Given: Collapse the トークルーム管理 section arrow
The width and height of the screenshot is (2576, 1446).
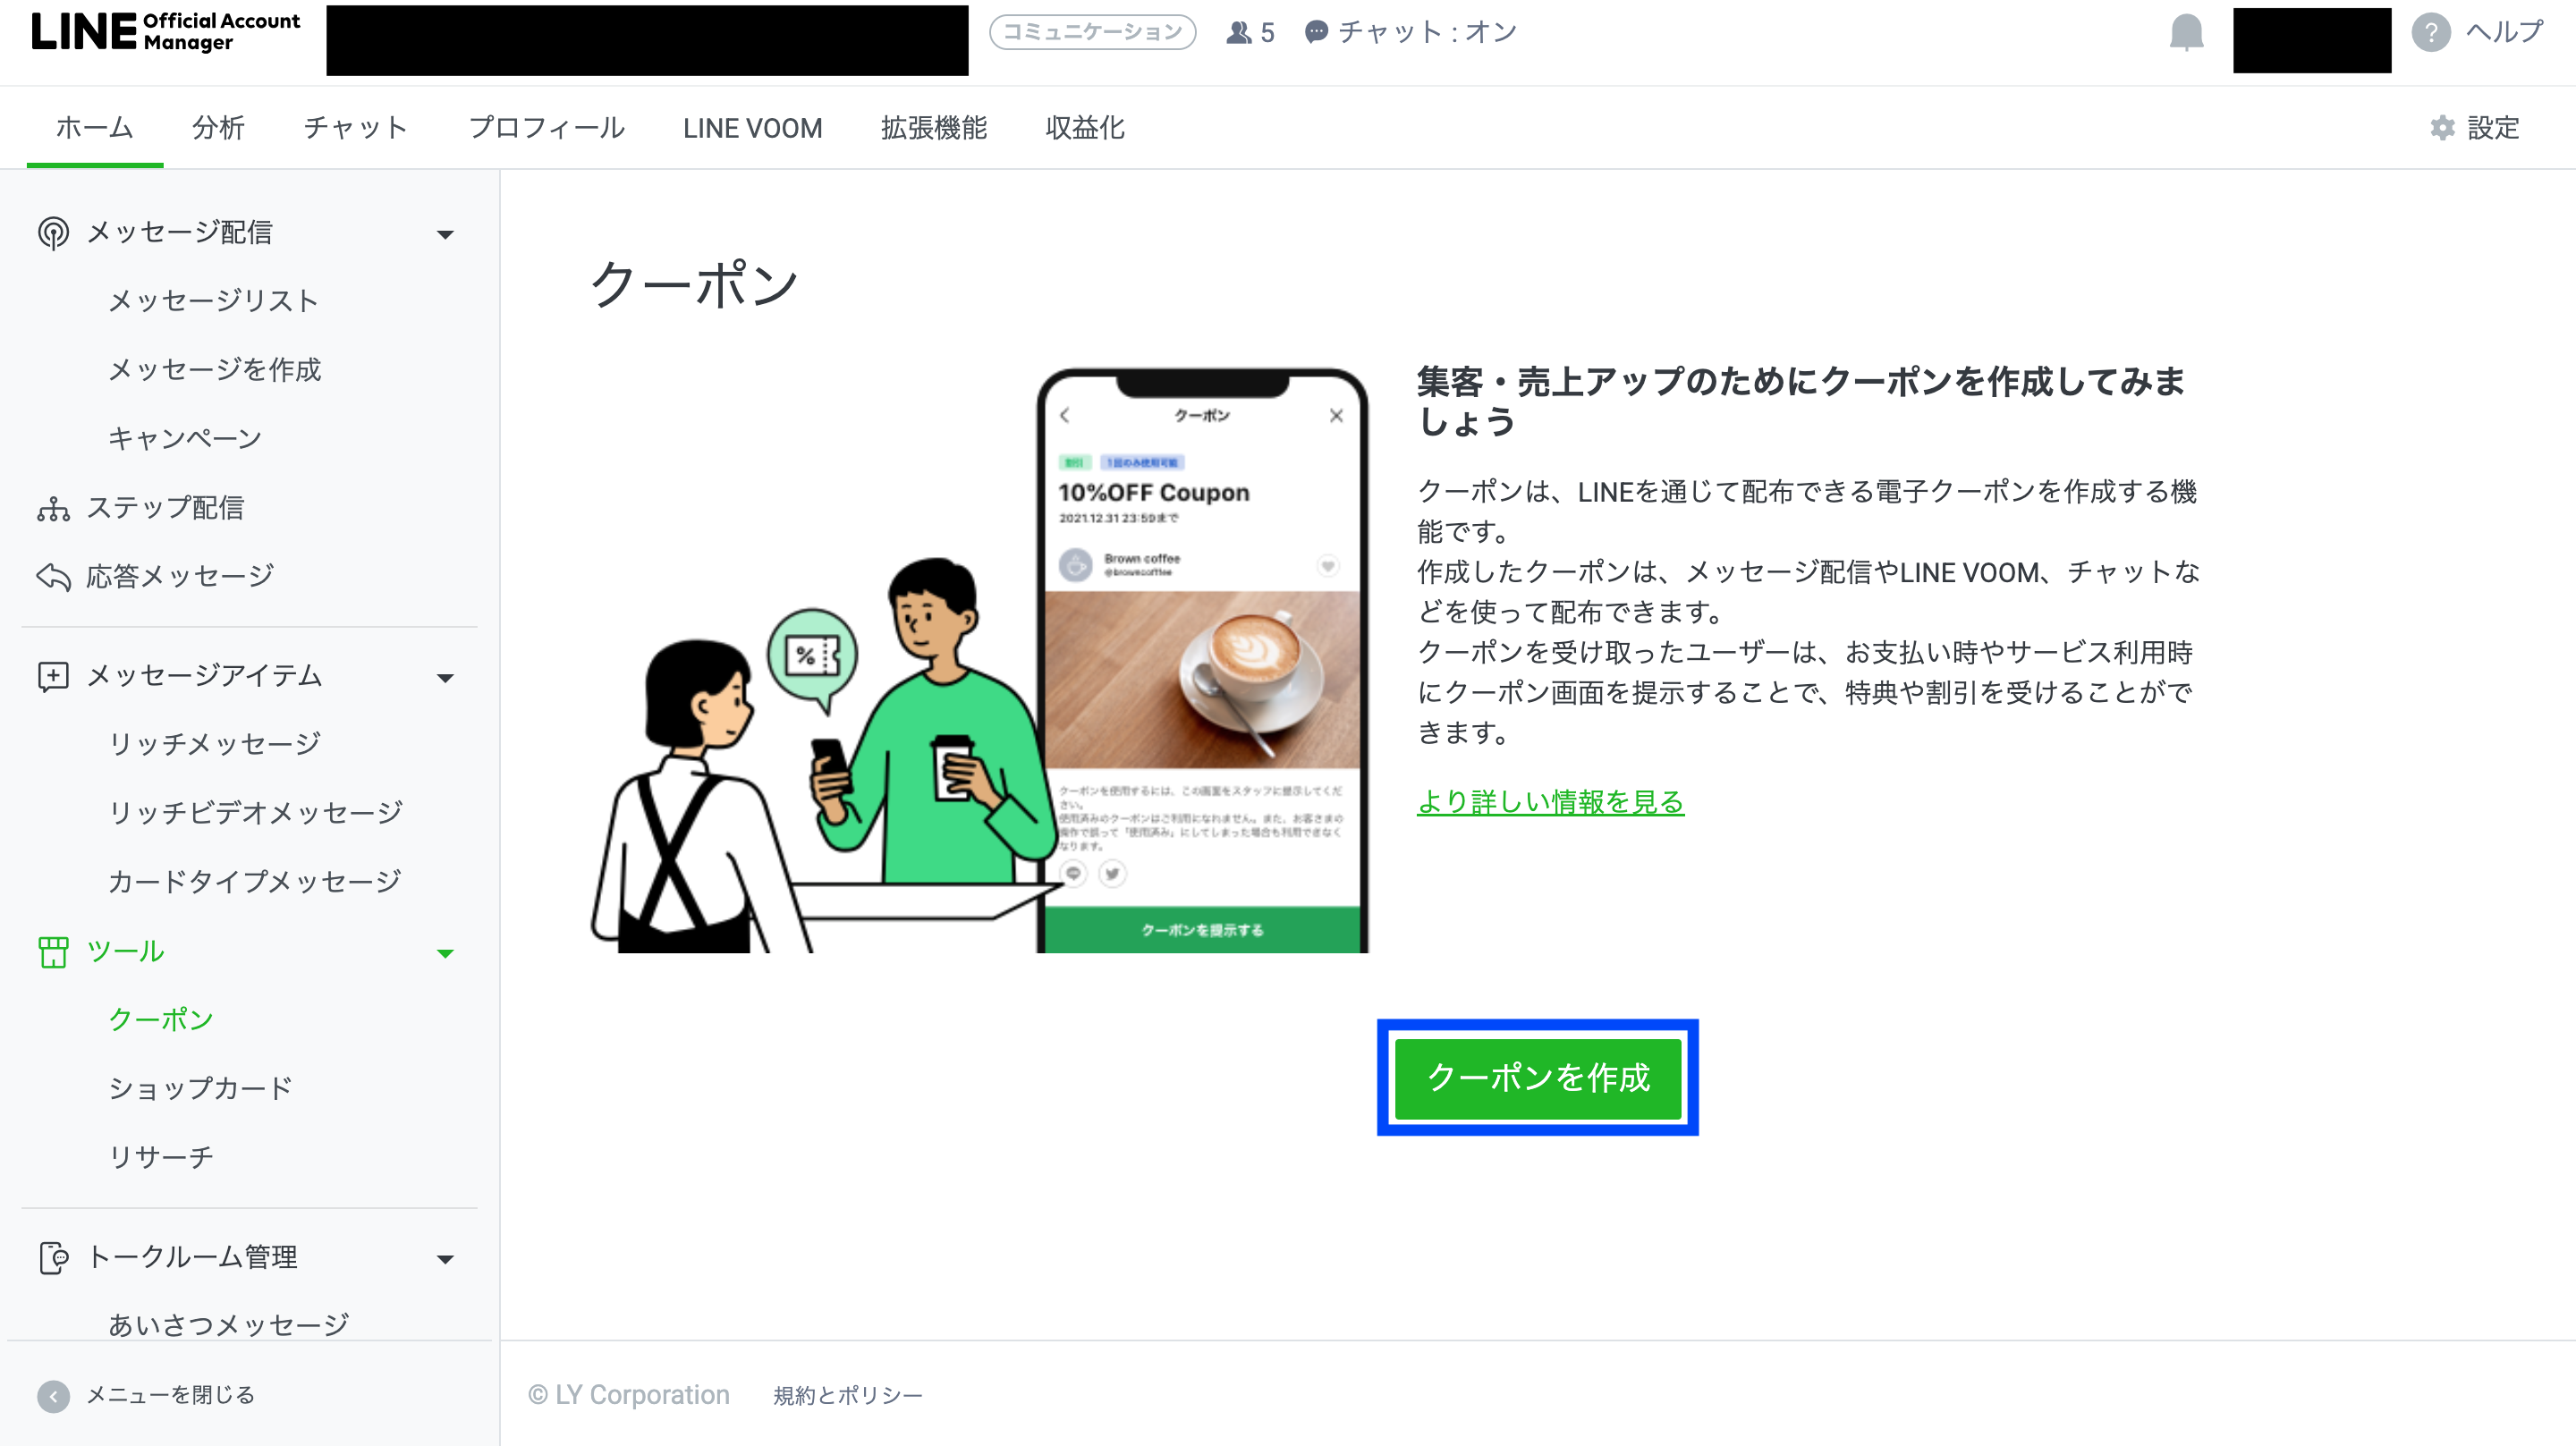Looking at the screenshot, I should pos(445,1260).
